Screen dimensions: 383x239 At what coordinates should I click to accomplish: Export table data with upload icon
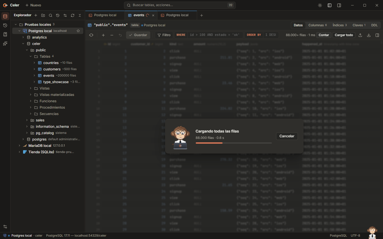point(360,35)
